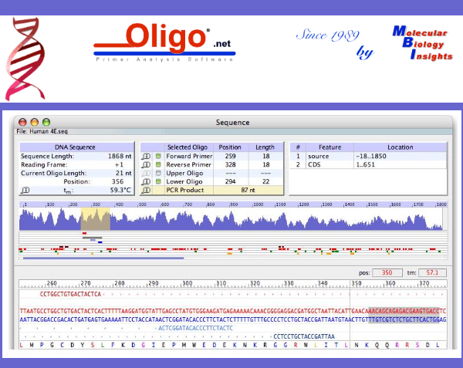This screenshot has width=463, height=368.
Task: Toggle the green square for Forward Primer
Action: click(x=159, y=156)
